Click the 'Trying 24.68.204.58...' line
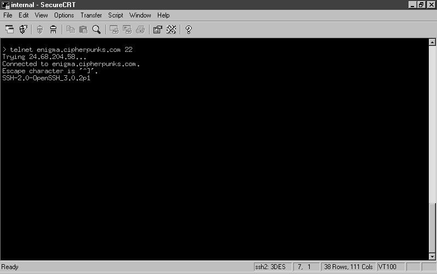 click(44, 57)
